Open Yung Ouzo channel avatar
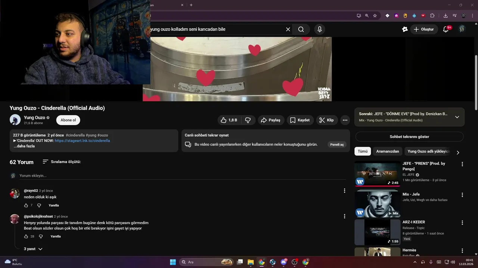This screenshot has height=268, width=478. click(x=15, y=120)
